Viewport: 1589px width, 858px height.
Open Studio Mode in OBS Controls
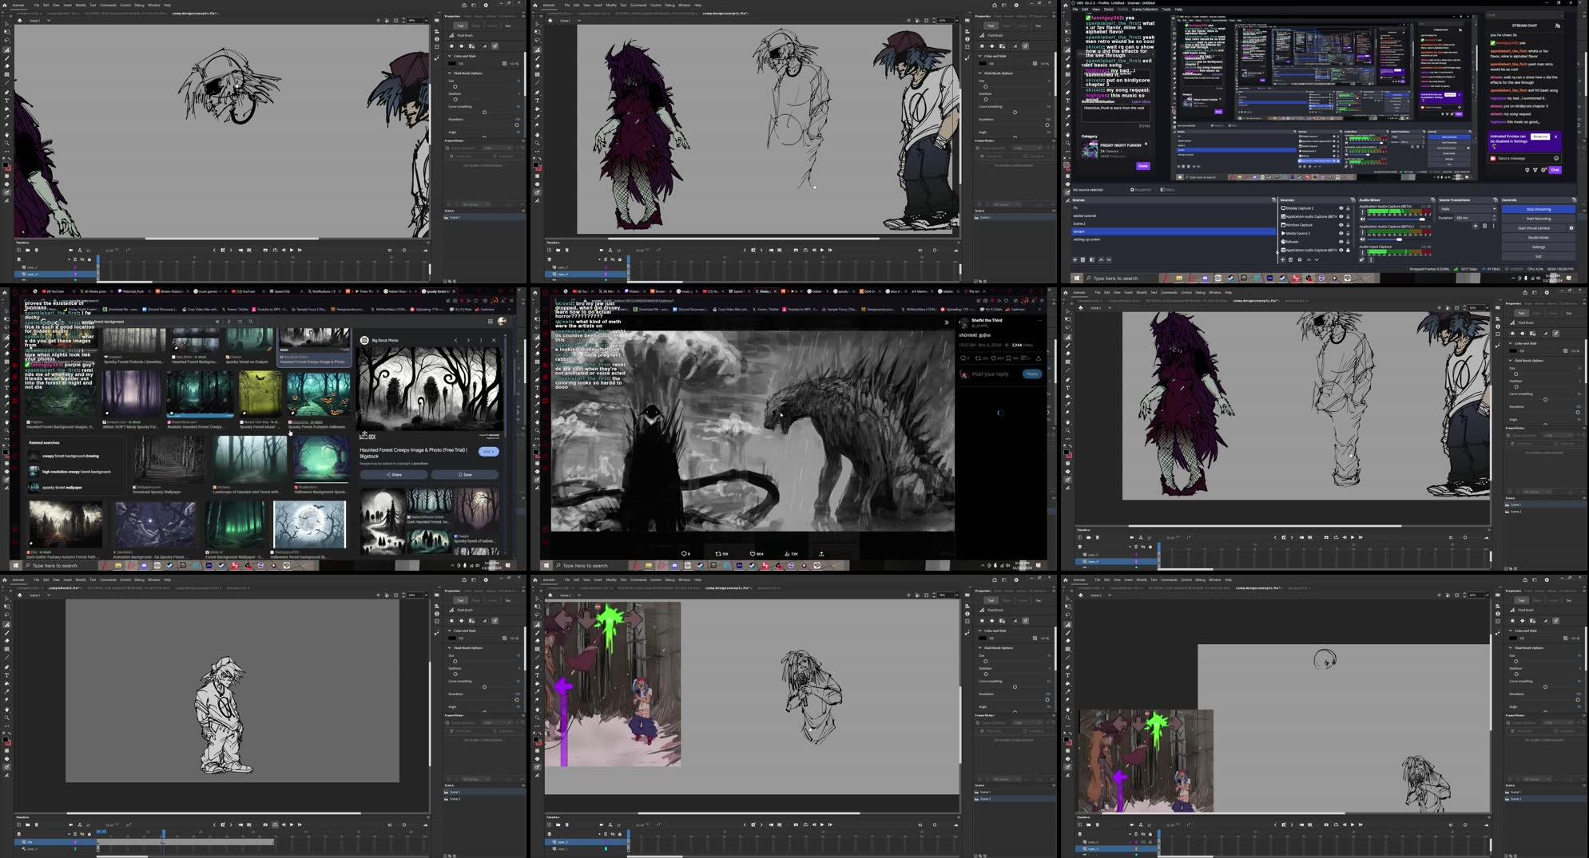[1539, 237]
